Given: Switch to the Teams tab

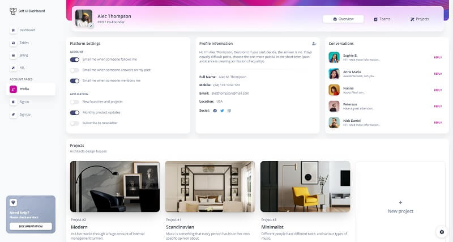Looking at the screenshot, I should coord(382,19).
